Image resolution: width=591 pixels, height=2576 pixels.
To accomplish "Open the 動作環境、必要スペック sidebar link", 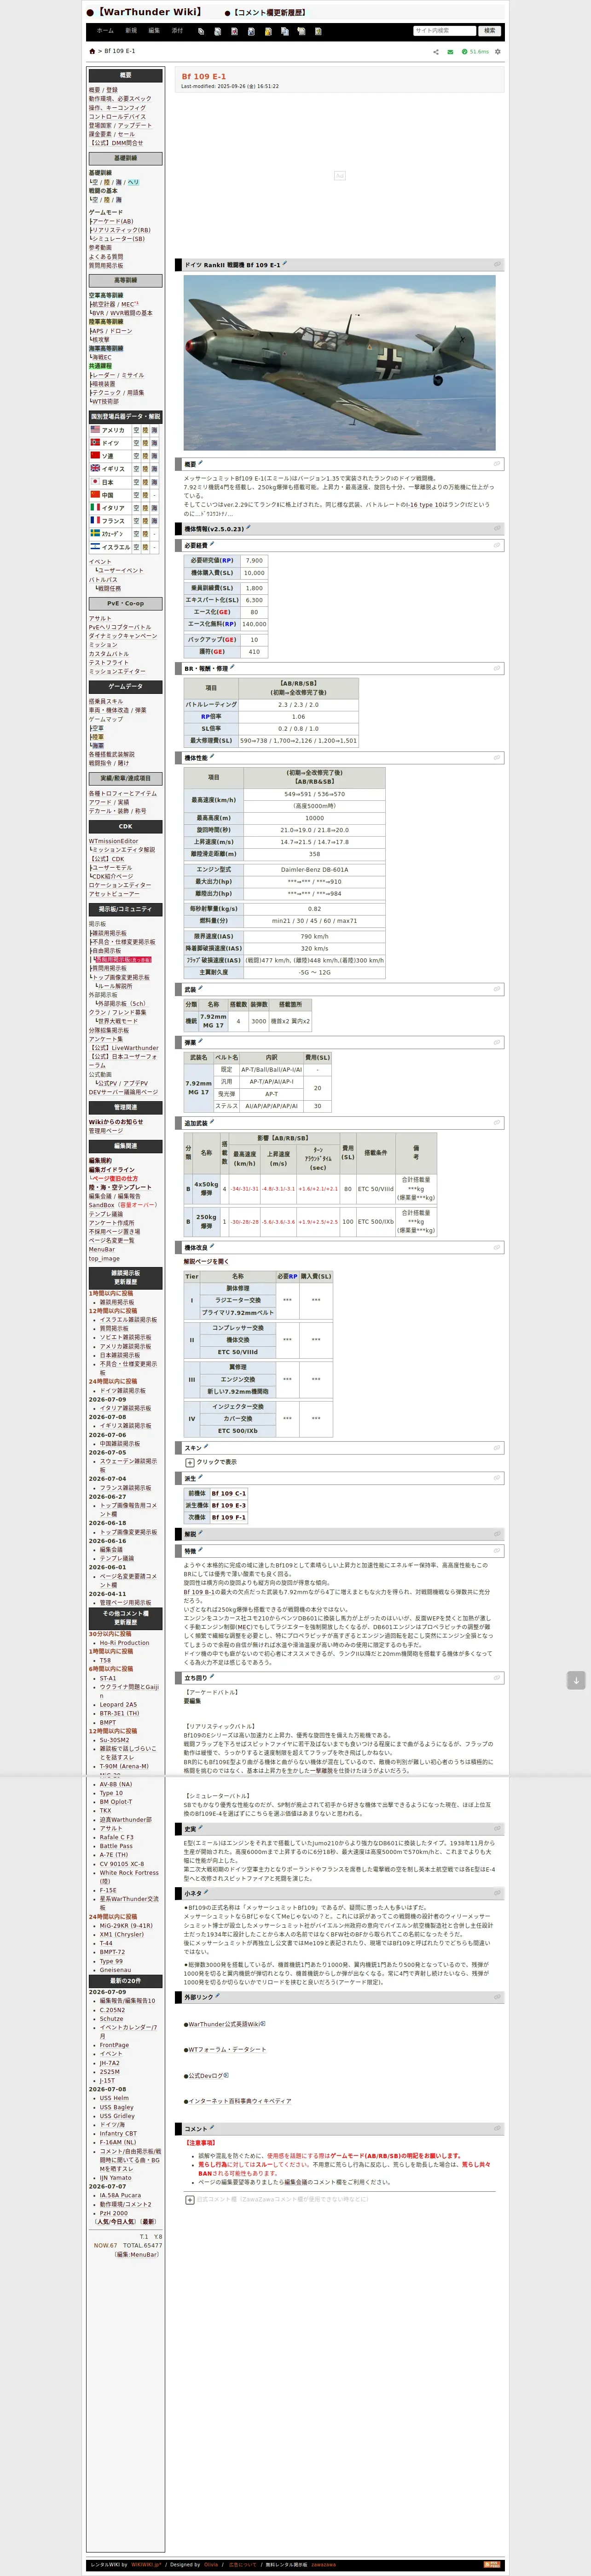I will tap(120, 99).
